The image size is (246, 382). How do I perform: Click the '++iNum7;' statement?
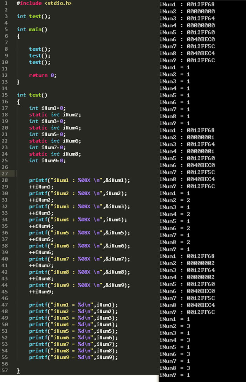coord(41,266)
